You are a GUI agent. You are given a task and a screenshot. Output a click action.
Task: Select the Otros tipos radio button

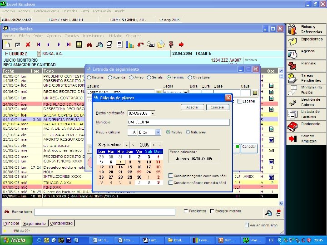190,77
